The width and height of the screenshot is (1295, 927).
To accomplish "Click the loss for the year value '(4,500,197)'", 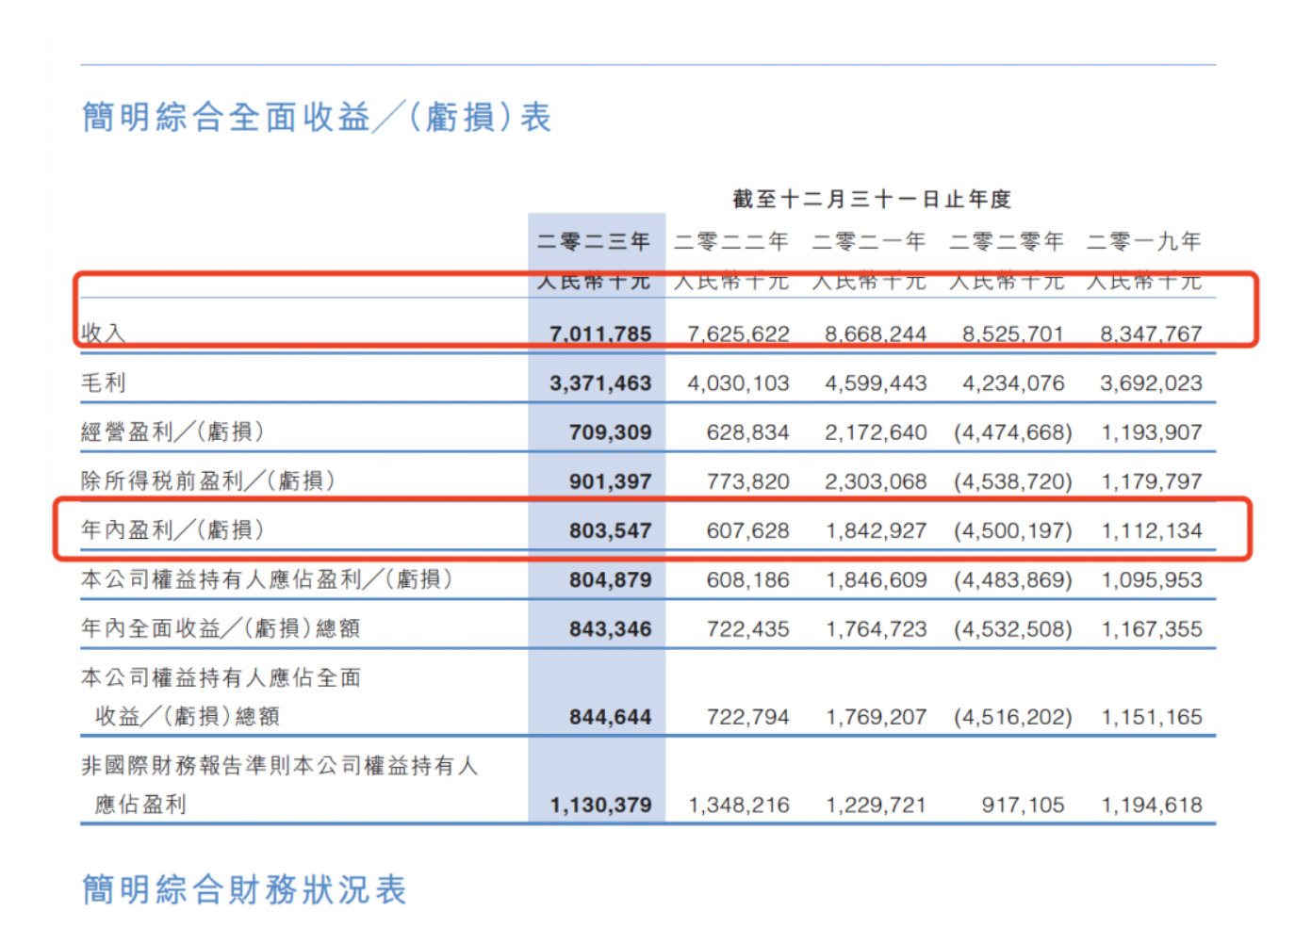I will [x=1013, y=530].
